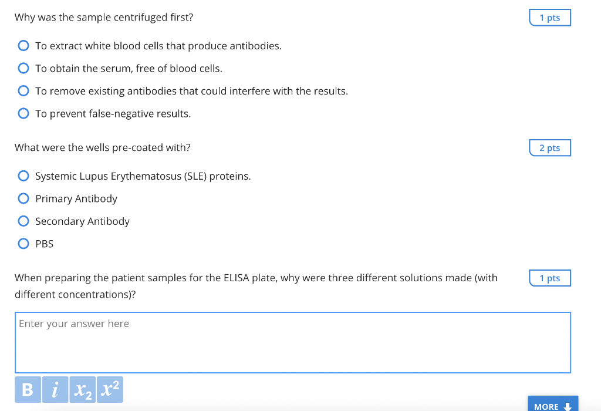Screen dimensions: 601x411
Task: Click the '1 pts' badge on the ELISA question
Action: point(549,278)
